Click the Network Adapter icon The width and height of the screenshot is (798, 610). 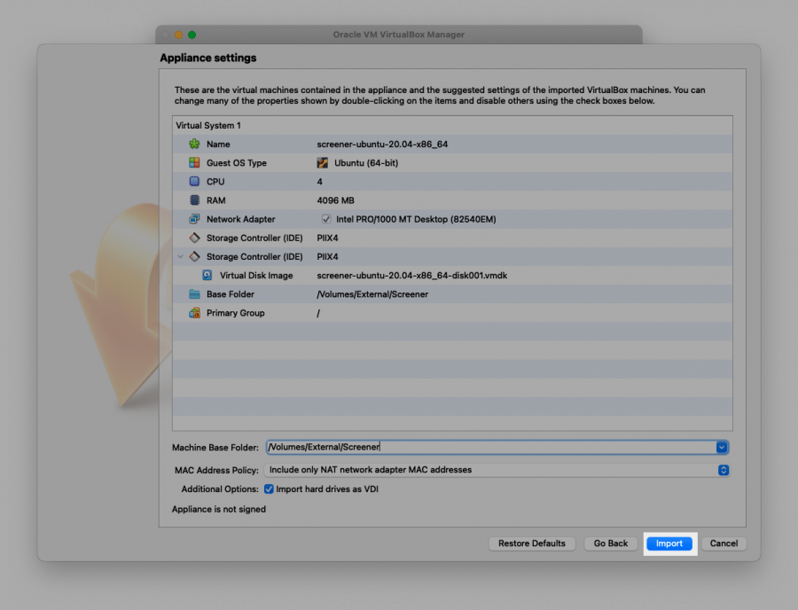(194, 219)
